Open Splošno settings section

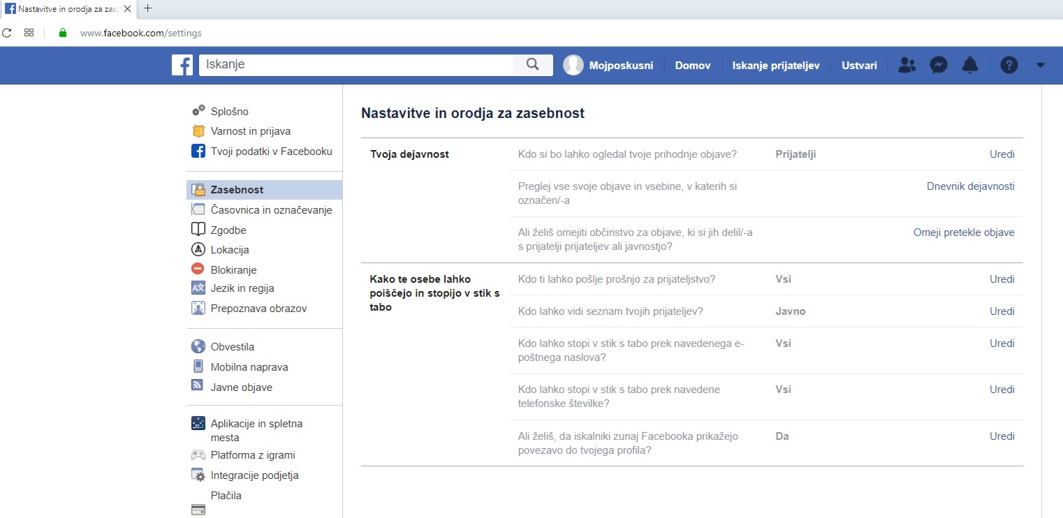pyautogui.click(x=229, y=112)
